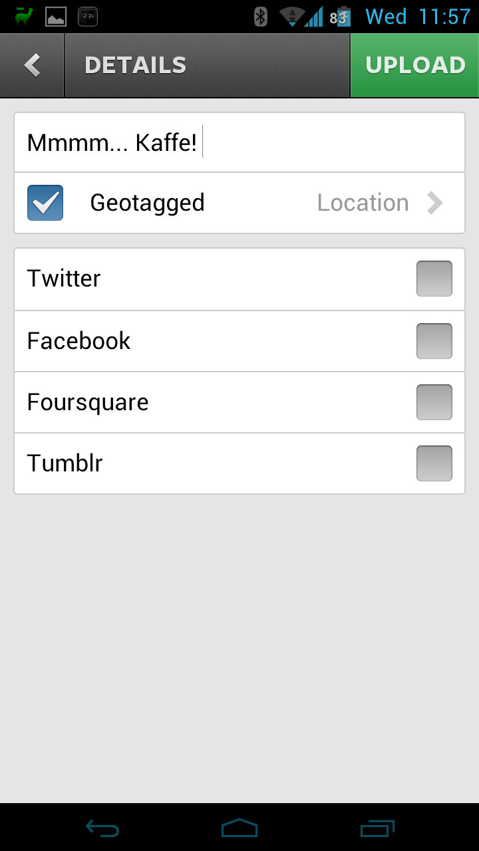Uncheck the Geotagged checkbox
Image resolution: width=479 pixels, height=851 pixels.
click(x=45, y=203)
